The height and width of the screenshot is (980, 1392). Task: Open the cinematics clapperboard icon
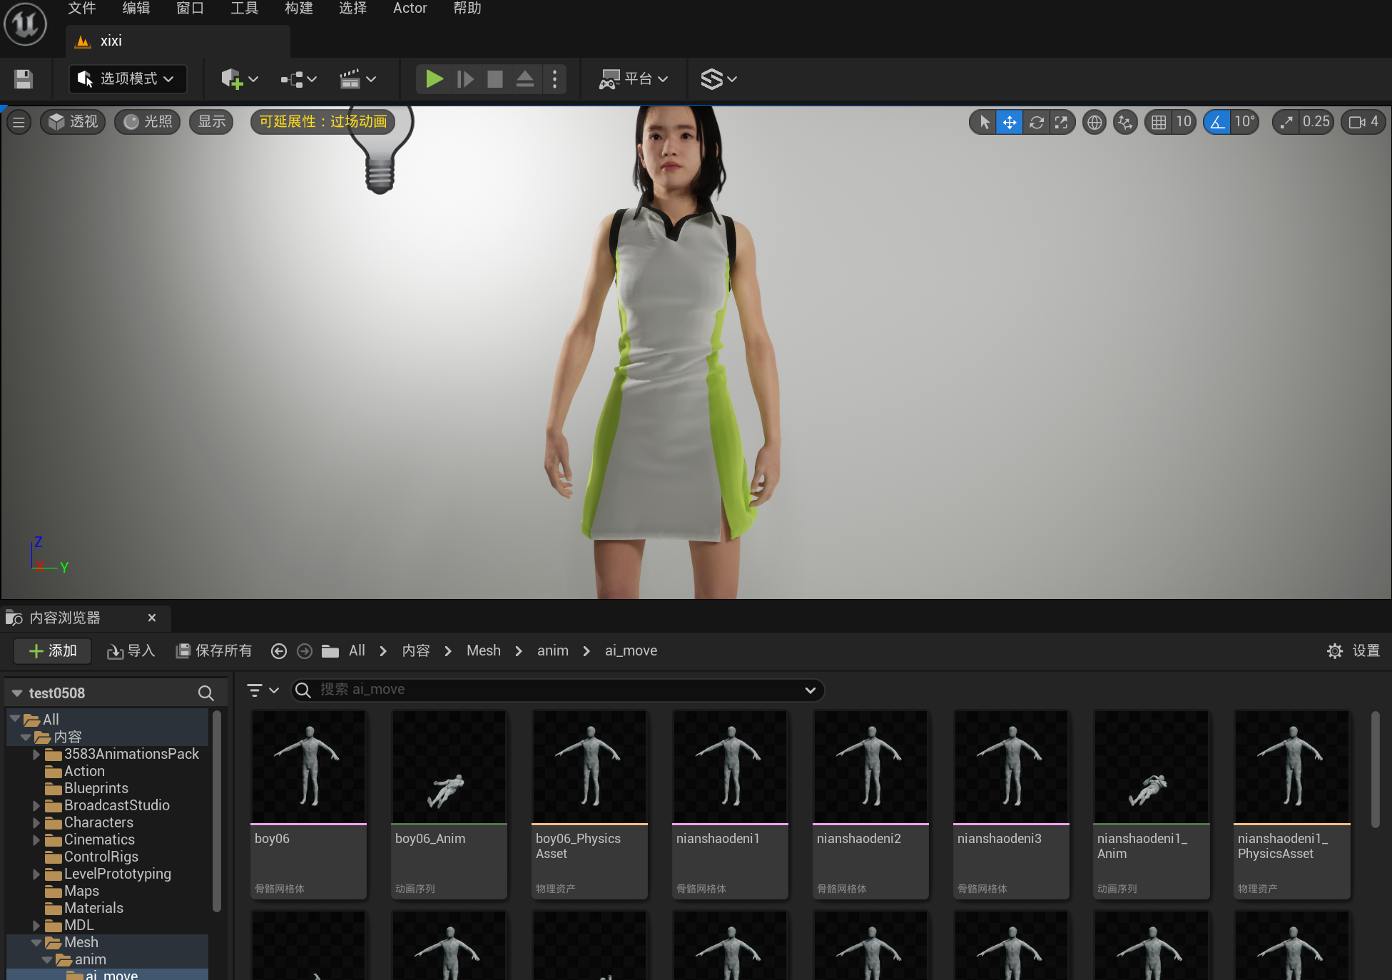click(x=357, y=78)
